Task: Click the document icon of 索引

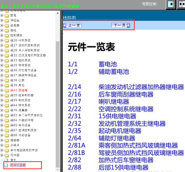Action: 6,160
